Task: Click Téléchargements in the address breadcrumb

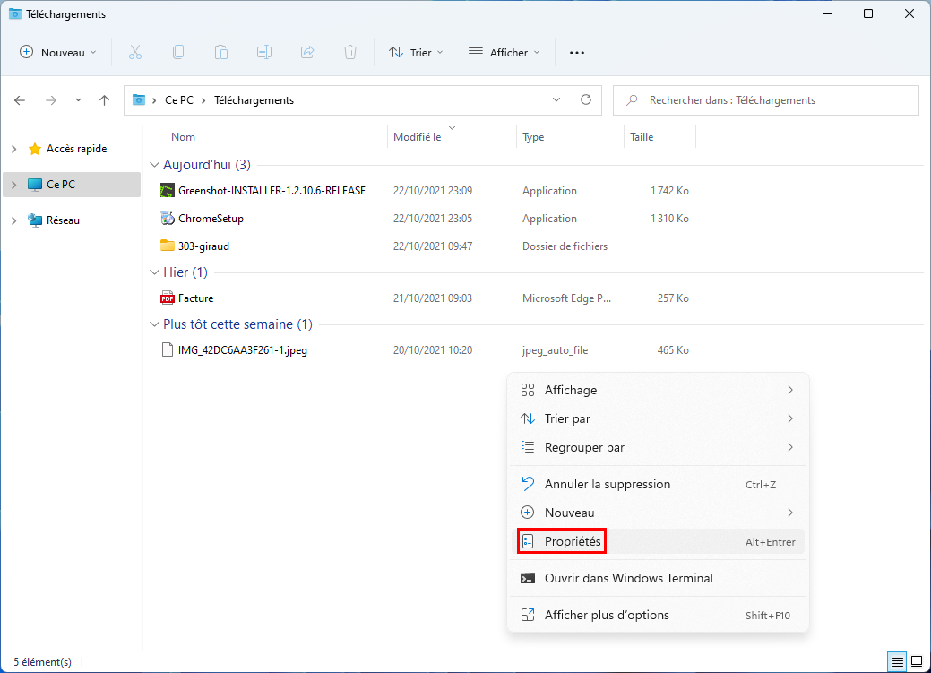Action: [x=254, y=99]
